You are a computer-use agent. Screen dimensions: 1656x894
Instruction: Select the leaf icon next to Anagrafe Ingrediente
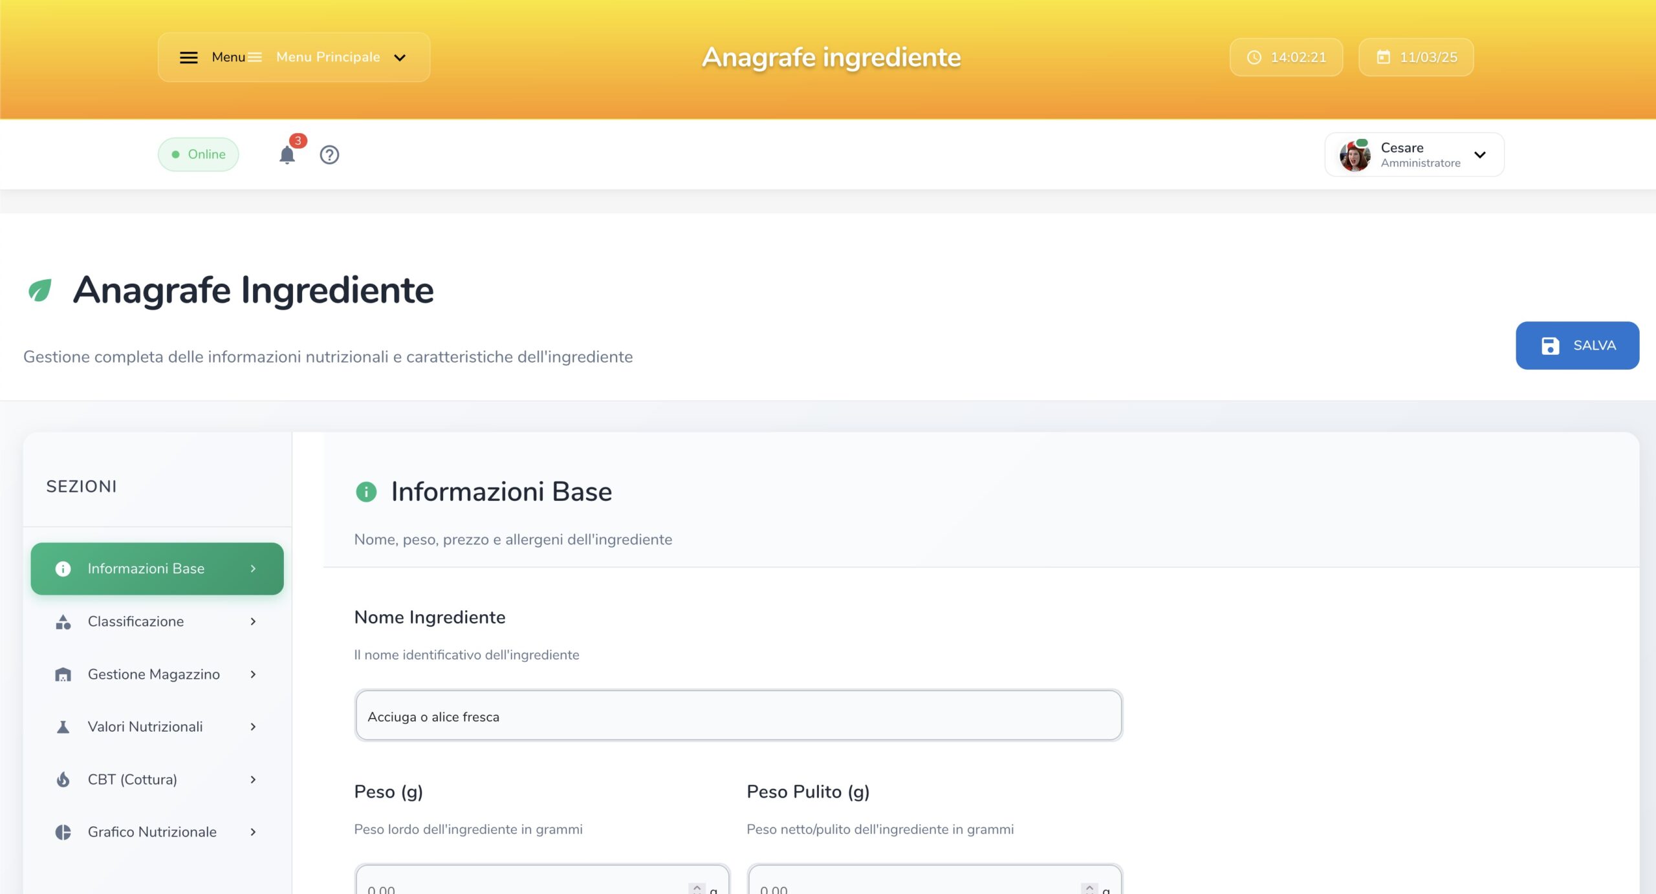coord(40,290)
